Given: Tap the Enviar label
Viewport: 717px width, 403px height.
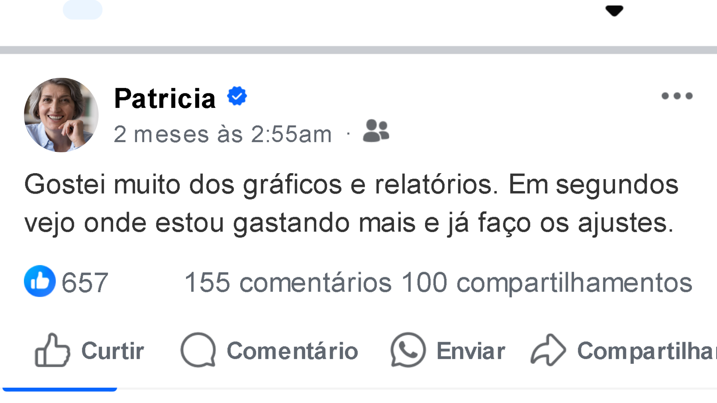Looking at the screenshot, I should point(471,351).
